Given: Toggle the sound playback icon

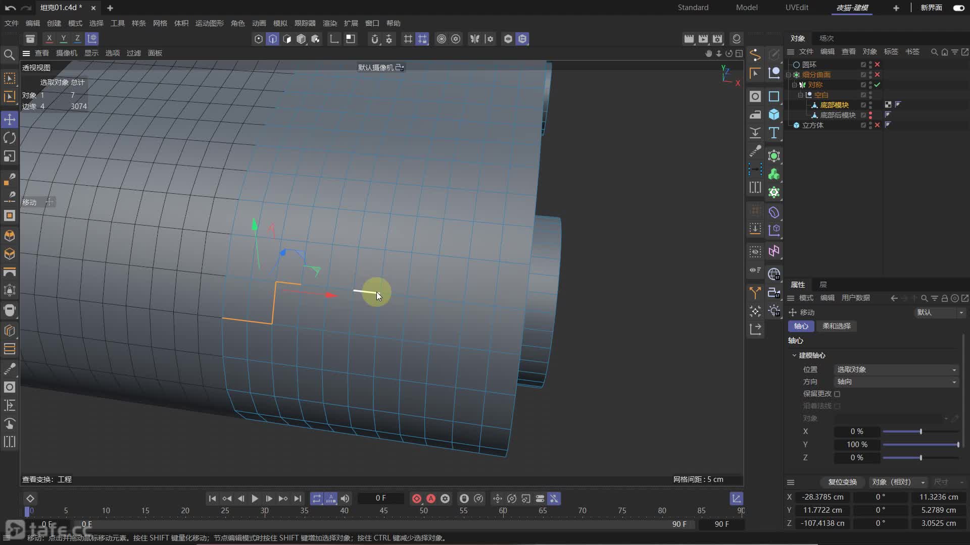Looking at the screenshot, I should (345, 499).
